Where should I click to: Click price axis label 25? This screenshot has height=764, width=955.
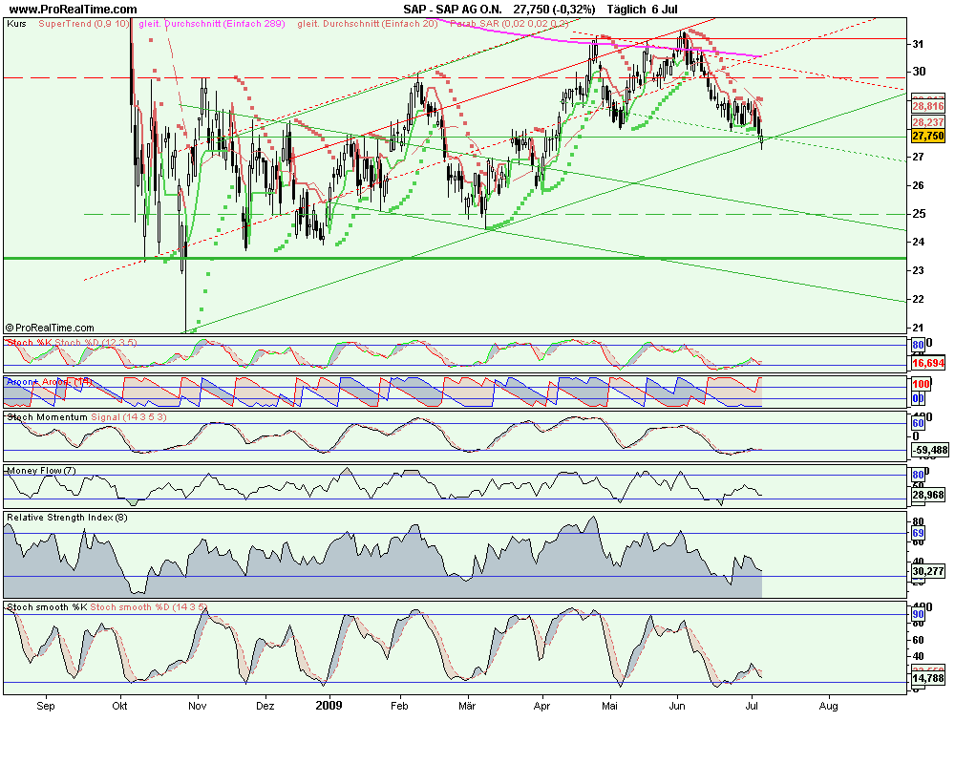[918, 214]
